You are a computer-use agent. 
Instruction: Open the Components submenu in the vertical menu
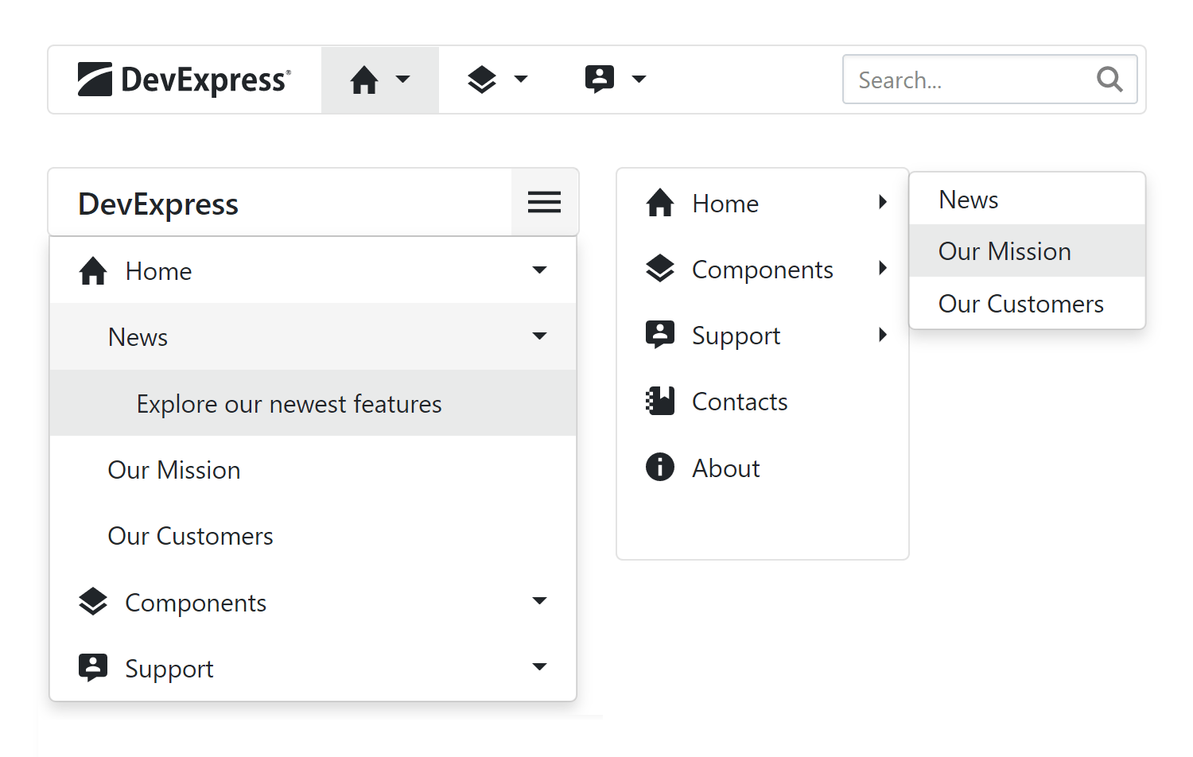coord(882,269)
